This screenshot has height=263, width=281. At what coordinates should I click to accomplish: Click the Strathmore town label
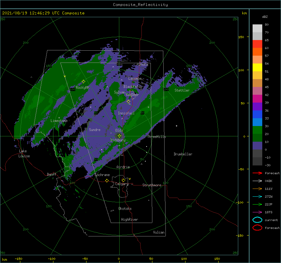152,185
